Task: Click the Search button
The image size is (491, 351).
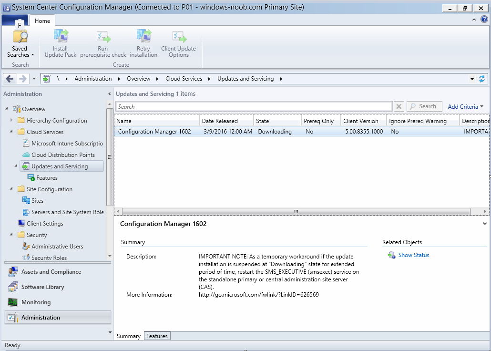Action: 424,106
